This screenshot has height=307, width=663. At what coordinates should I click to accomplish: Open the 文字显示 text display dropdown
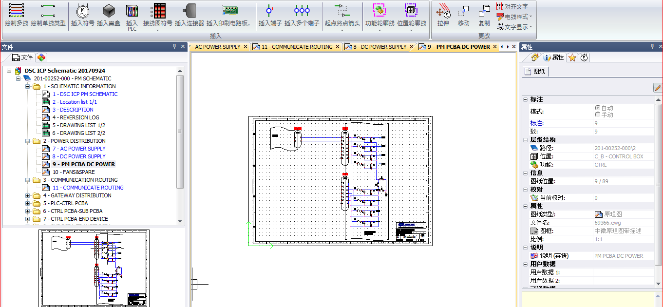click(514, 27)
